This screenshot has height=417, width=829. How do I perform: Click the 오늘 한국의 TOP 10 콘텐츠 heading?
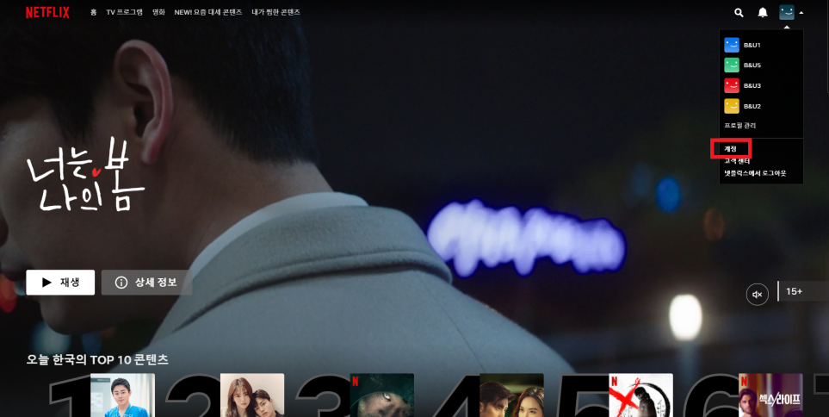(x=97, y=360)
